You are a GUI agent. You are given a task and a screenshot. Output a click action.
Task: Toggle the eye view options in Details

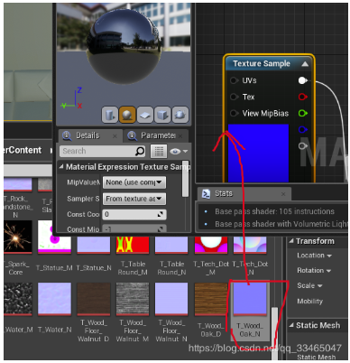179,151
